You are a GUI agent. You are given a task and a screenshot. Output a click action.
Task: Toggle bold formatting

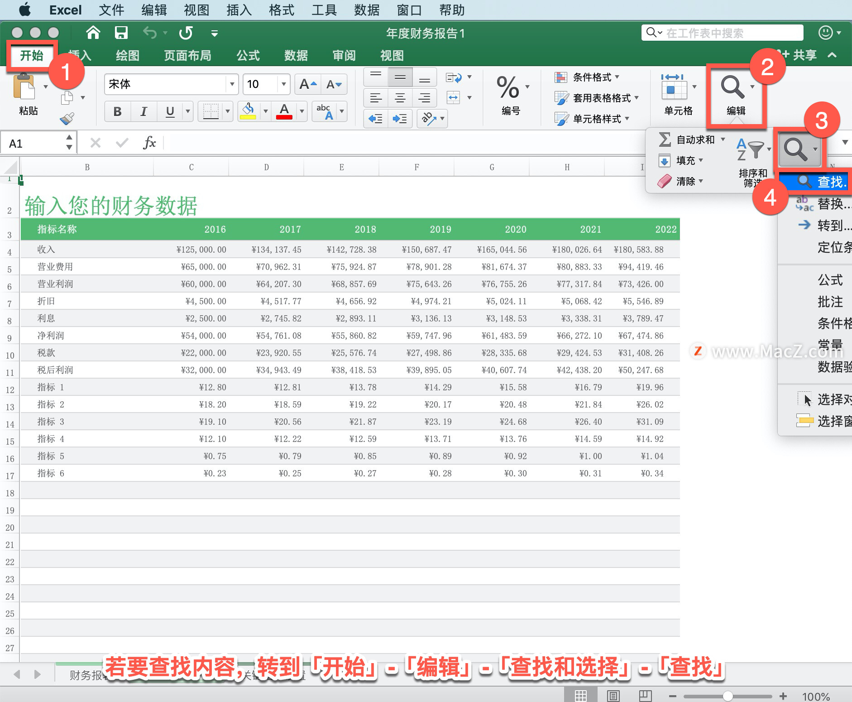click(x=118, y=111)
